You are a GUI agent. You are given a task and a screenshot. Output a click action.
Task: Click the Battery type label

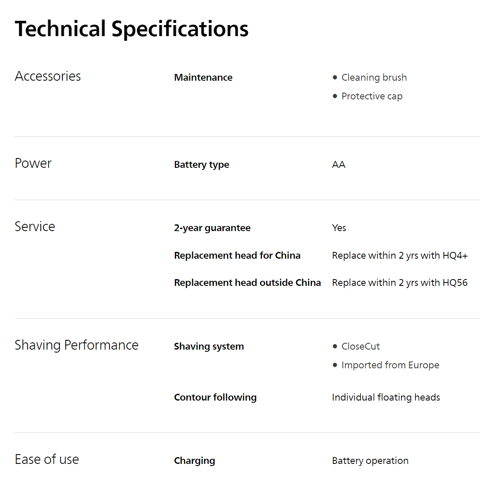[202, 164]
